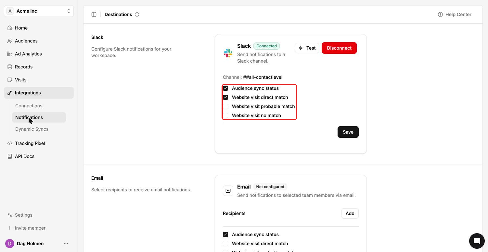Click the Home house icon
The height and width of the screenshot is (252, 488).
[10, 28]
